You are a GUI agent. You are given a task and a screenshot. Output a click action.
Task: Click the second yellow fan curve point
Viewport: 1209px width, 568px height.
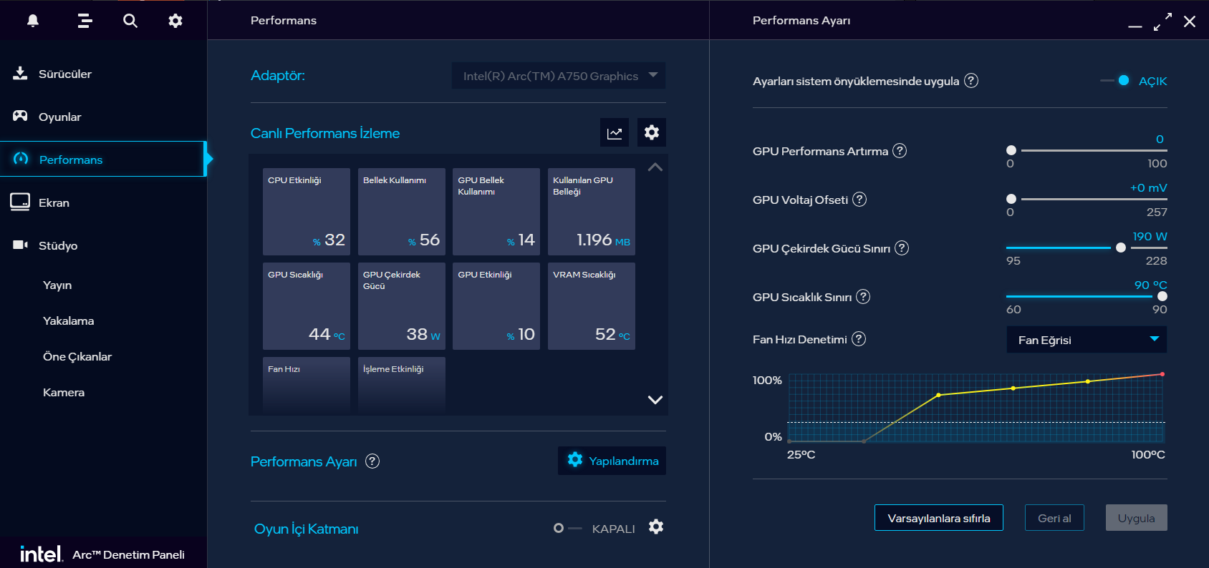(x=1013, y=388)
